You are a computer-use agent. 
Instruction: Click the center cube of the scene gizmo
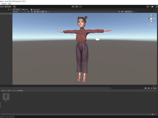pos(151,19)
